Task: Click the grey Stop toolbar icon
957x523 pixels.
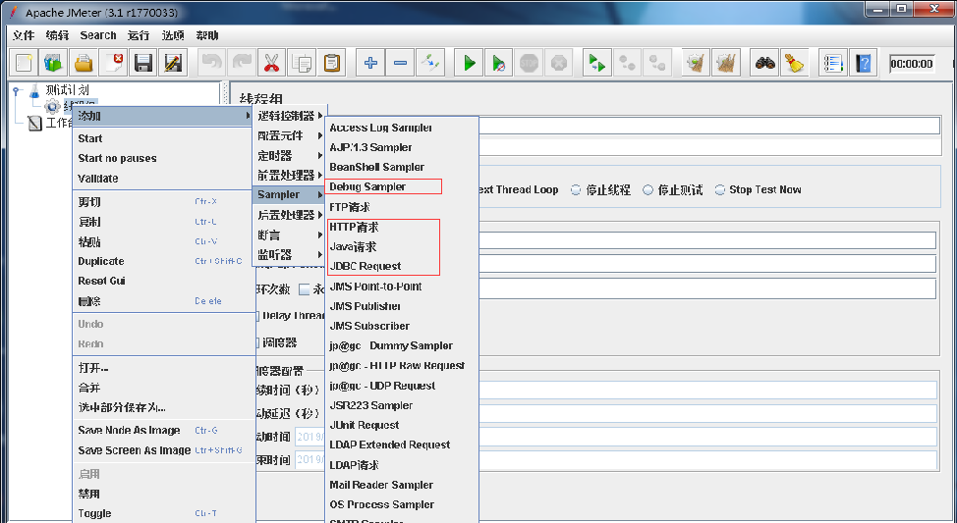Action: (529, 63)
